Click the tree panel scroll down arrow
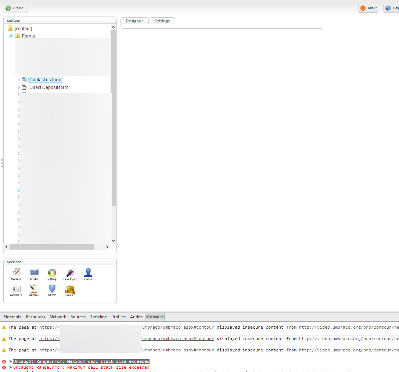The width and height of the screenshot is (399, 372). click(113, 241)
